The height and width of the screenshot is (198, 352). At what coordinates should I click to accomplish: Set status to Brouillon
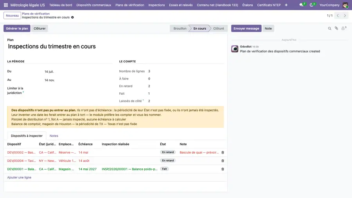(x=180, y=28)
